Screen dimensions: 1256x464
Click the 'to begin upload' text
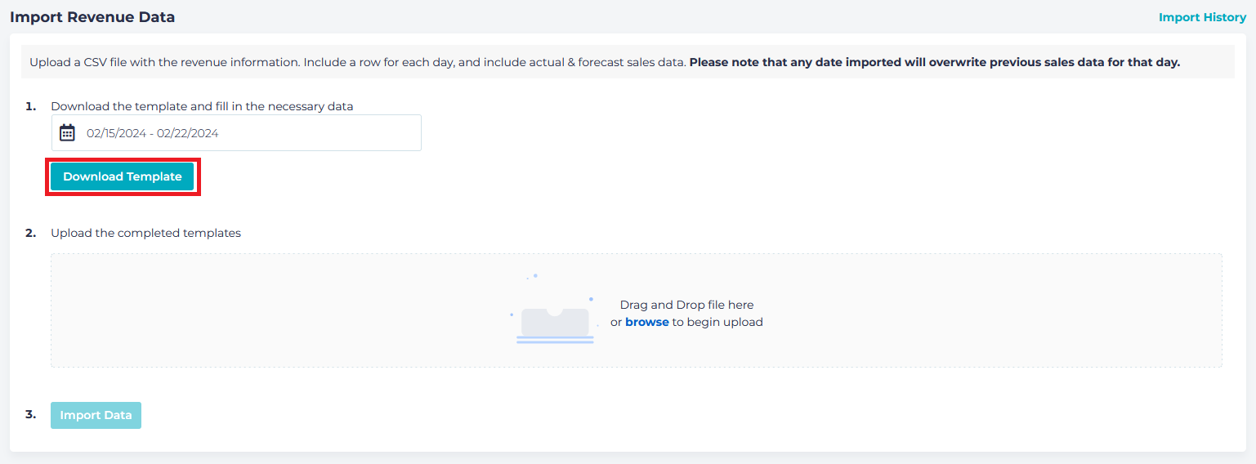pos(717,322)
